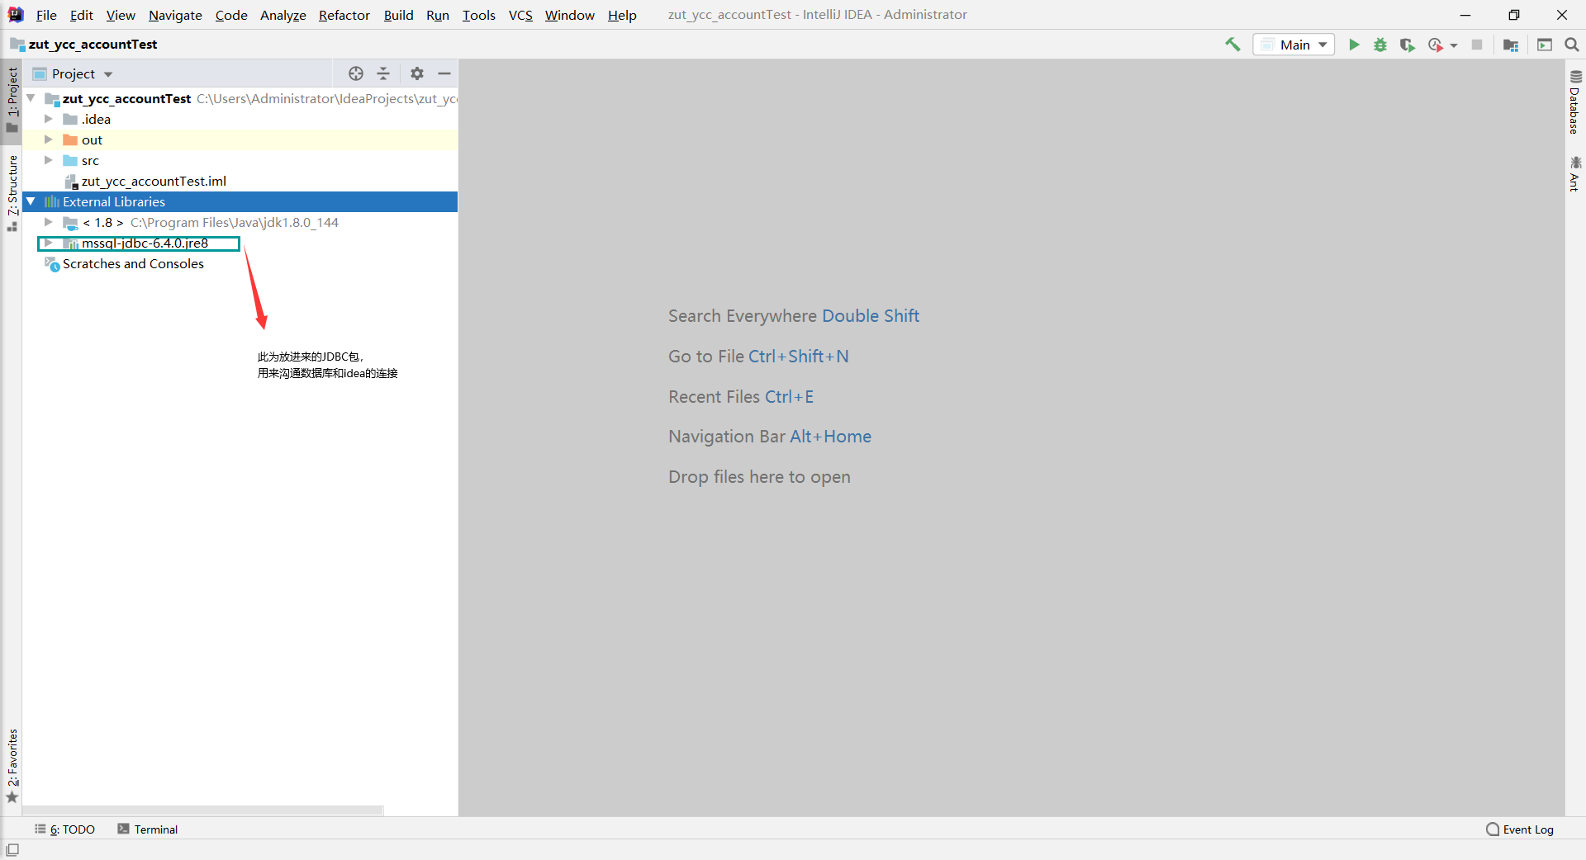This screenshot has width=1586, height=860.
Task: Select External Libraries row
Action: coord(240,201)
